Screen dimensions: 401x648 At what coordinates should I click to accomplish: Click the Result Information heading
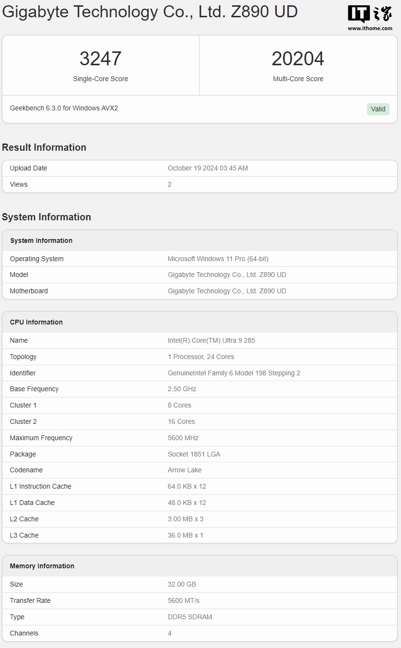pos(44,147)
